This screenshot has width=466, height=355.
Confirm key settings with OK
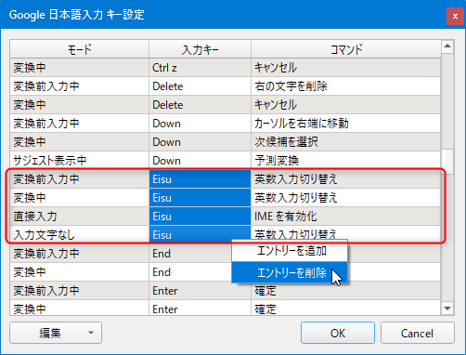(x=338, y=333)
